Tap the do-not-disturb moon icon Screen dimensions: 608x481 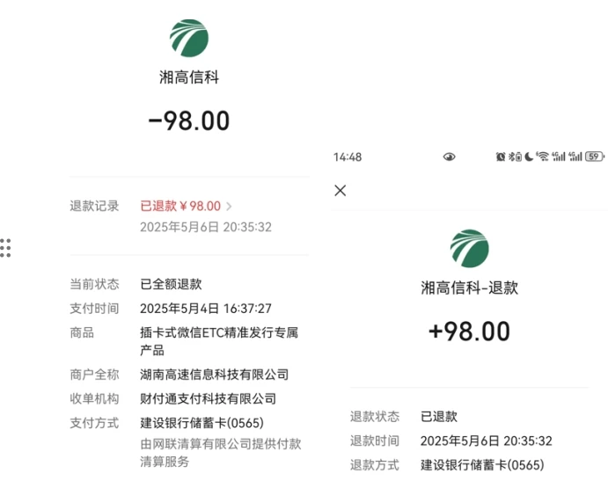(529, 157)
